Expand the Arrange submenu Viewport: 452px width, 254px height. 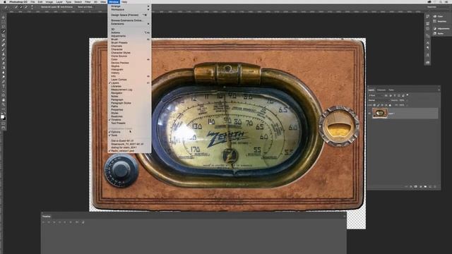129,6
